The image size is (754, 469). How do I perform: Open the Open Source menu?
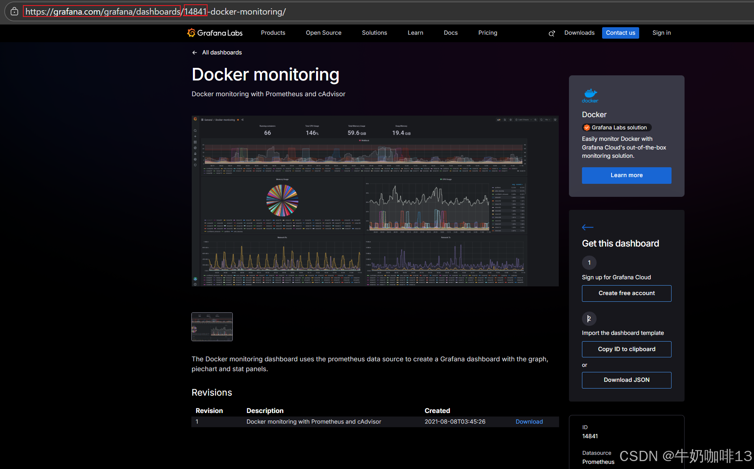pyautogui.click(x=324, y=33)
